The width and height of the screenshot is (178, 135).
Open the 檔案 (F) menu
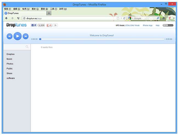tap(7, 9)
